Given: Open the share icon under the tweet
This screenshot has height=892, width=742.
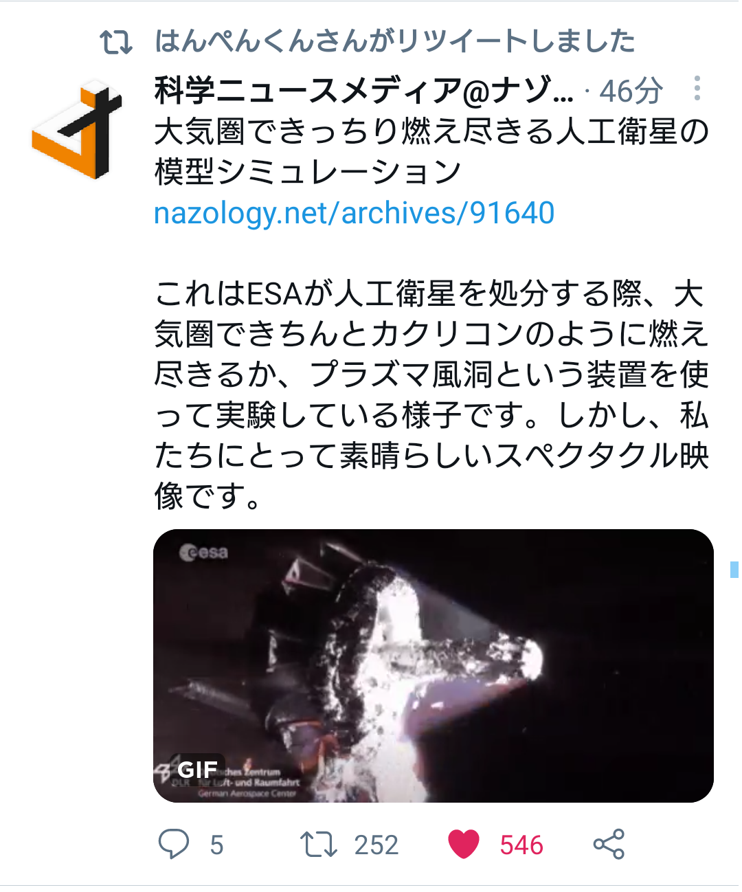Looking at the screenshot, I should (x=609, y=845).
